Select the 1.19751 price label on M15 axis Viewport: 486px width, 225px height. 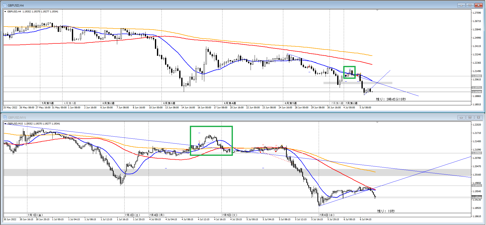(x=477, y=186)
